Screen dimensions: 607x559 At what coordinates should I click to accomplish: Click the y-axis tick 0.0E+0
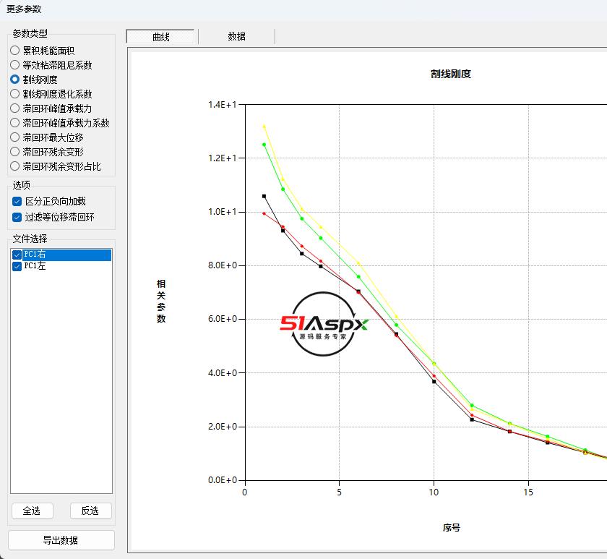point(223,480)
